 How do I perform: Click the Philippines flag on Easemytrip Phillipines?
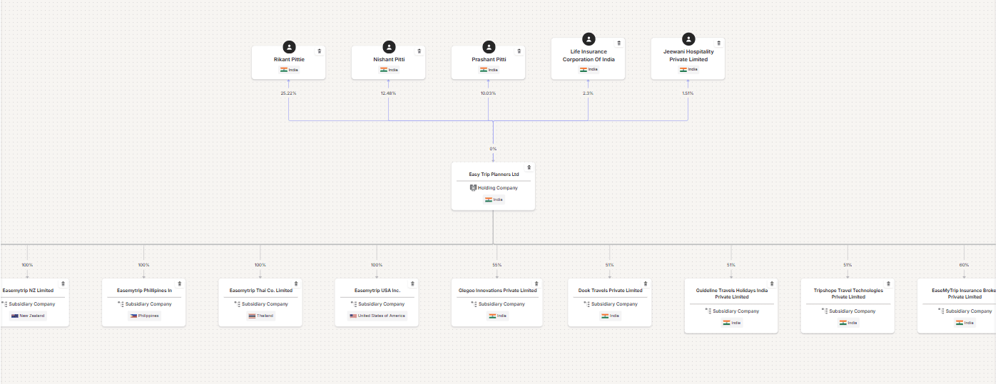click(x=133, y=316)
